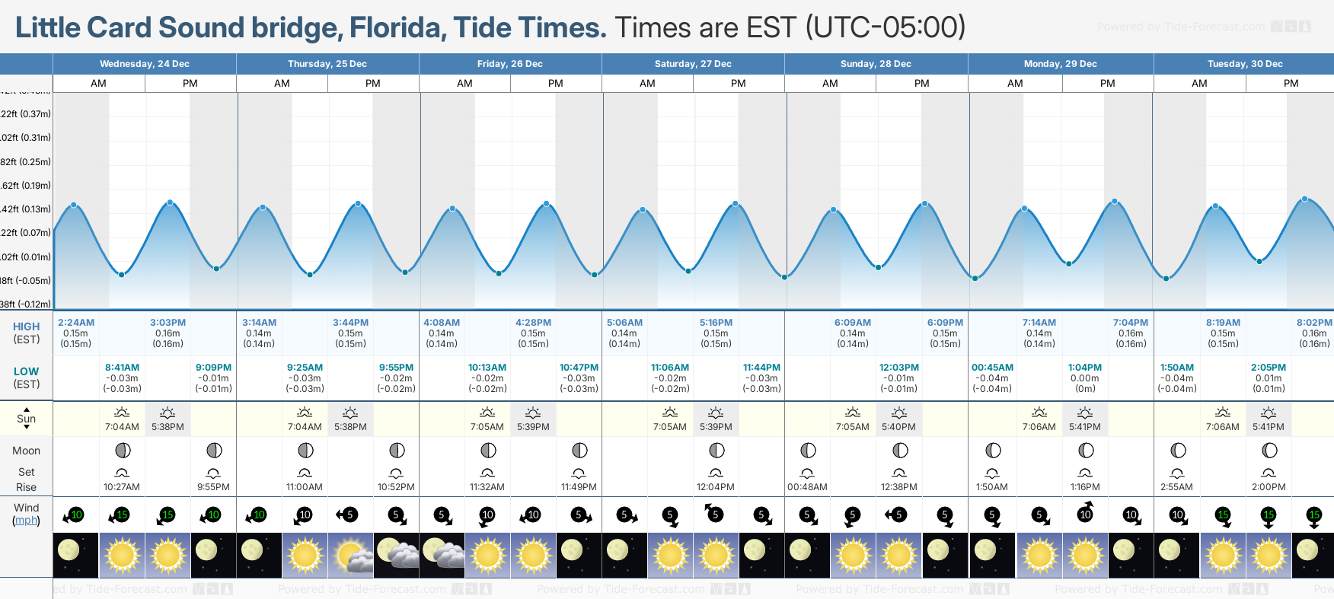Click the first high tide point on curve
The width and height of the screenshot is (1334, 599).
coord(74,205)
